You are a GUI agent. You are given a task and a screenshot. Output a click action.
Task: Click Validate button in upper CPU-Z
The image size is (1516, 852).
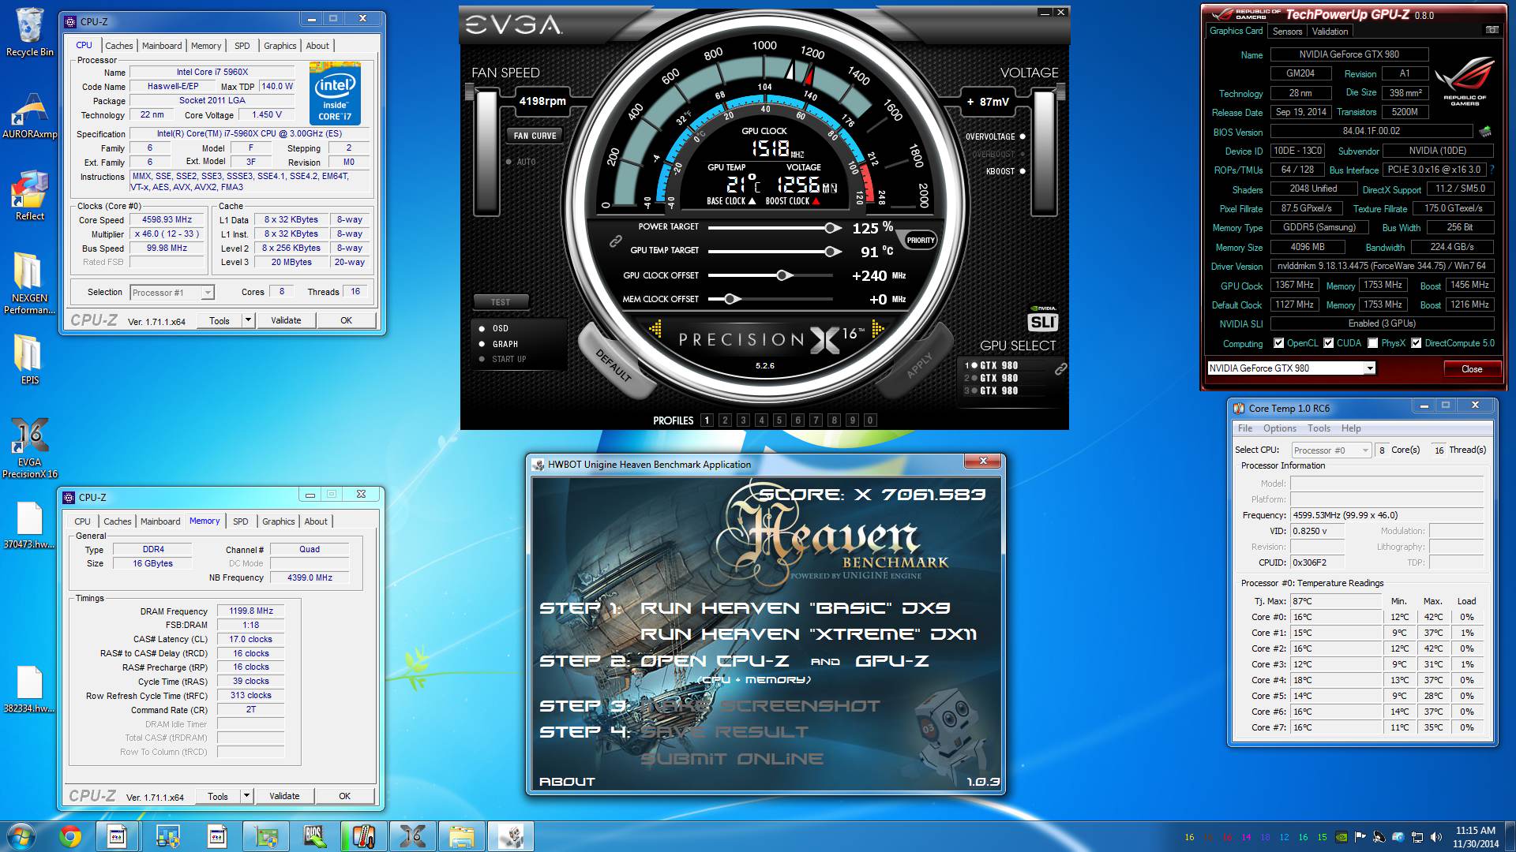coord(286,320)
